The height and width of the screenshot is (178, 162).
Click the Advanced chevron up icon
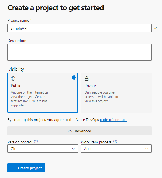(70, 131)
